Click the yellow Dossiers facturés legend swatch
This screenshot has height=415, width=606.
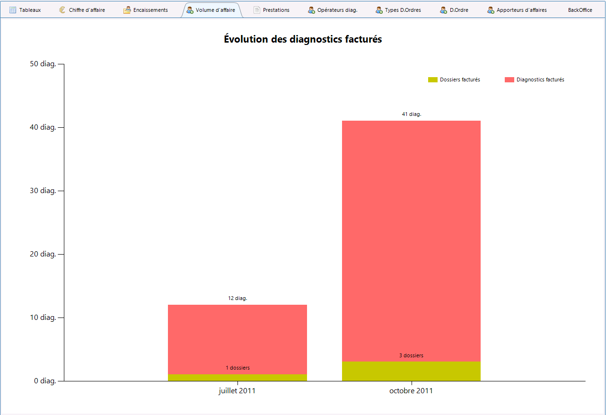click(433, 79)
